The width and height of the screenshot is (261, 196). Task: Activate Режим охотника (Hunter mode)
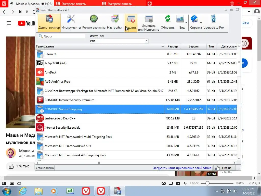pyautogui.click(x=94, y=22)
